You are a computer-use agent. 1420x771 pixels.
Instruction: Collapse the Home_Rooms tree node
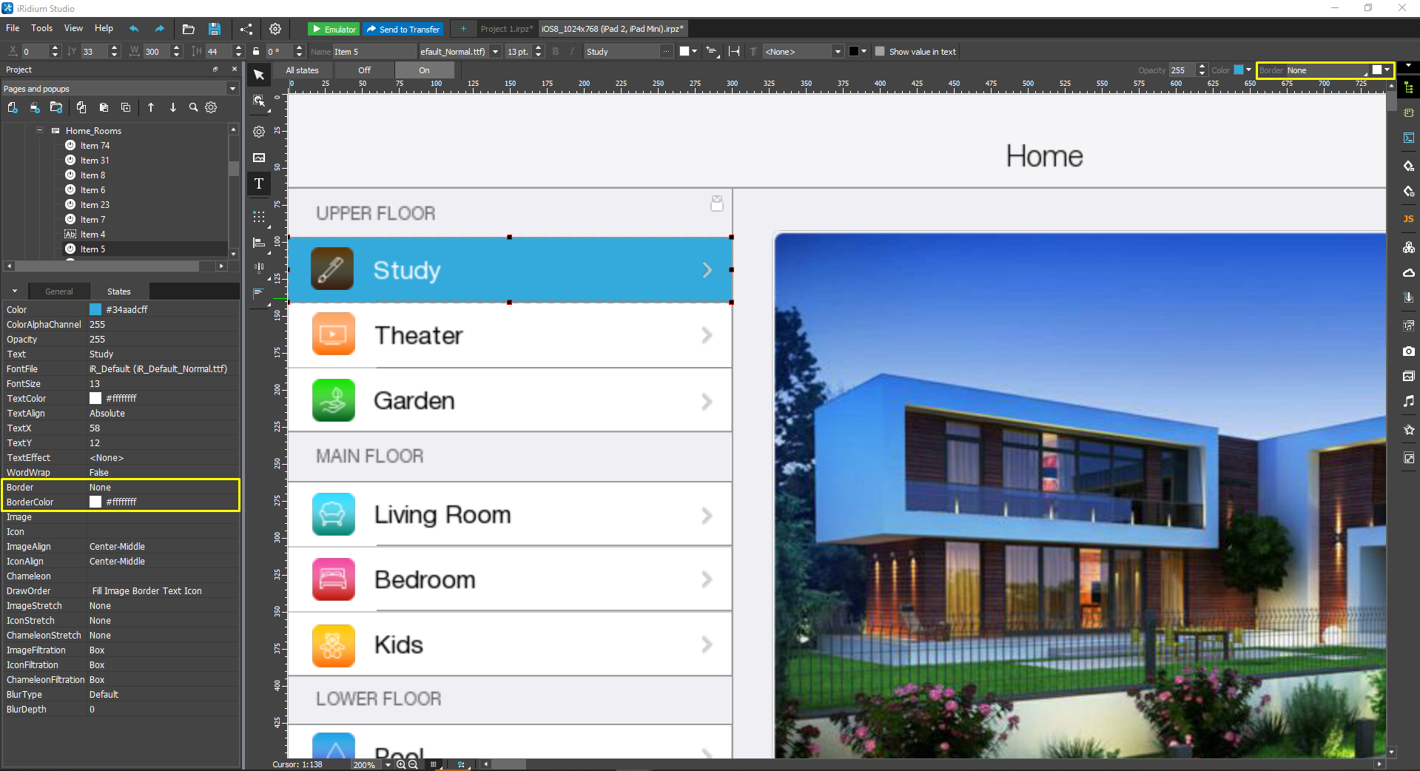pyautogui.click(x=39, y=130)
